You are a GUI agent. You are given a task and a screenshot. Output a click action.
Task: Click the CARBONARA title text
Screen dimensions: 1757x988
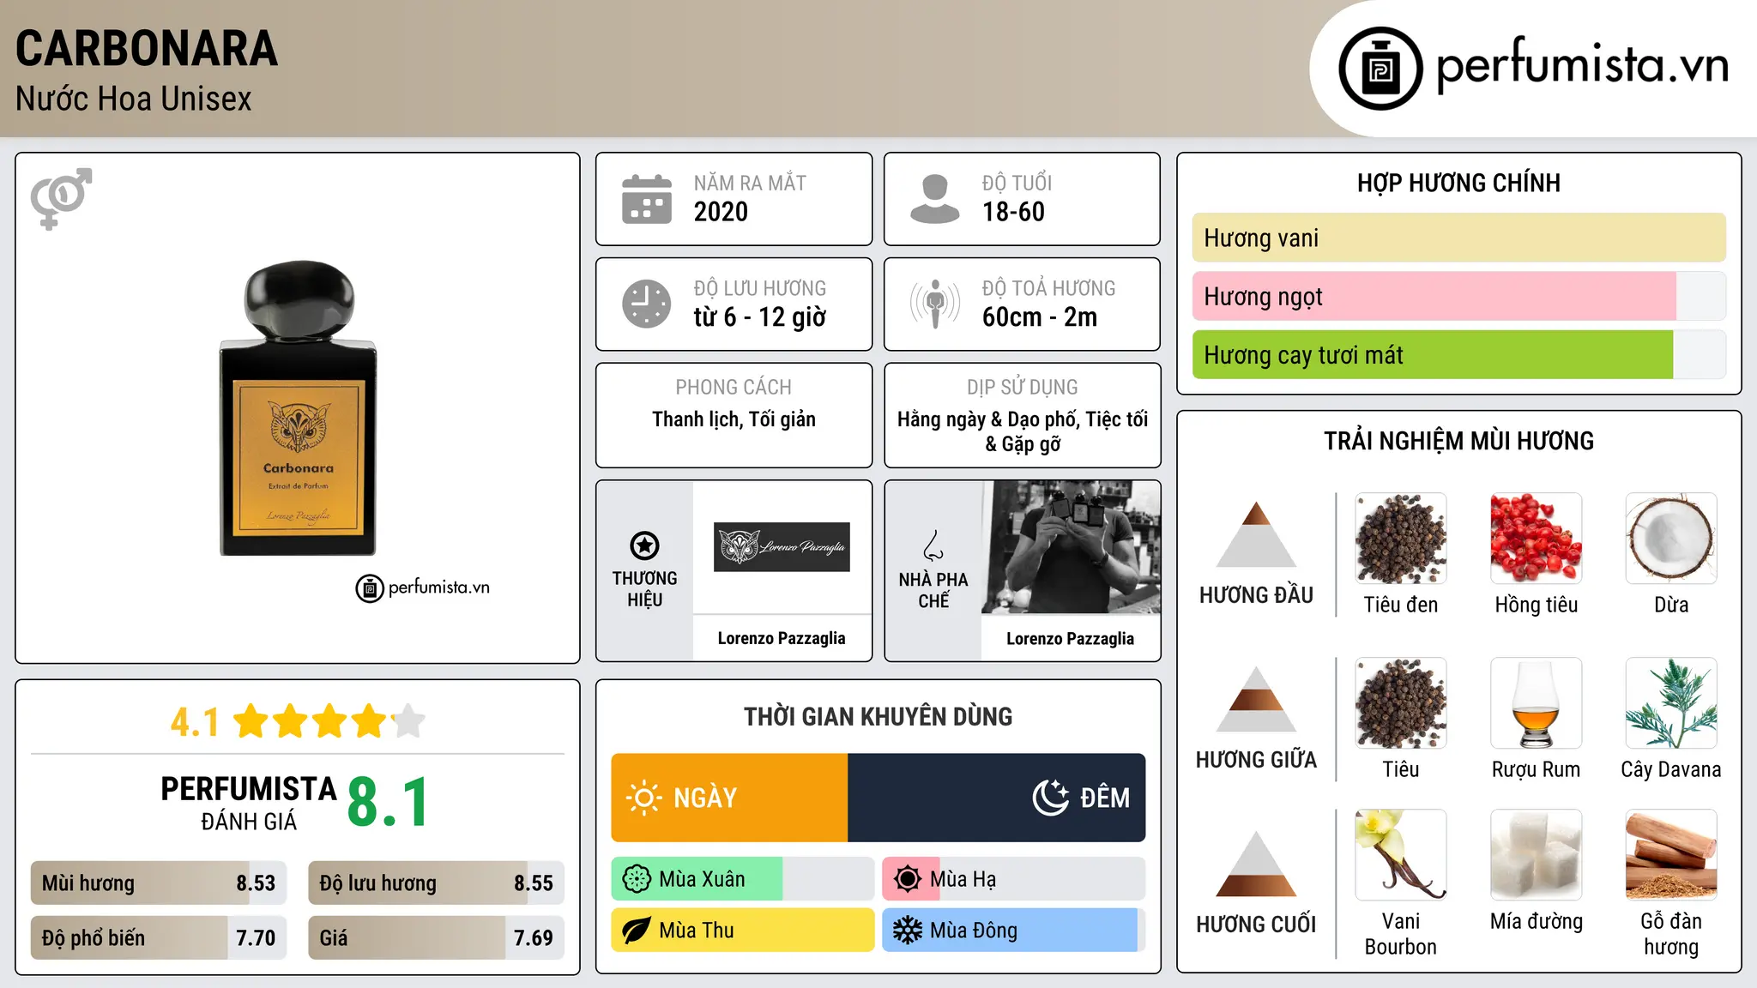[147, 48]
